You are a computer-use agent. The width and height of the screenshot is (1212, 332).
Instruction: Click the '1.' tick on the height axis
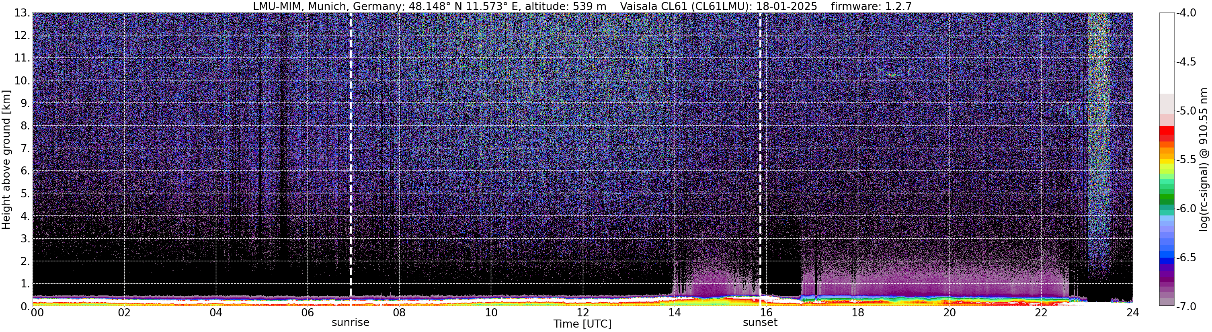[25, 284]
